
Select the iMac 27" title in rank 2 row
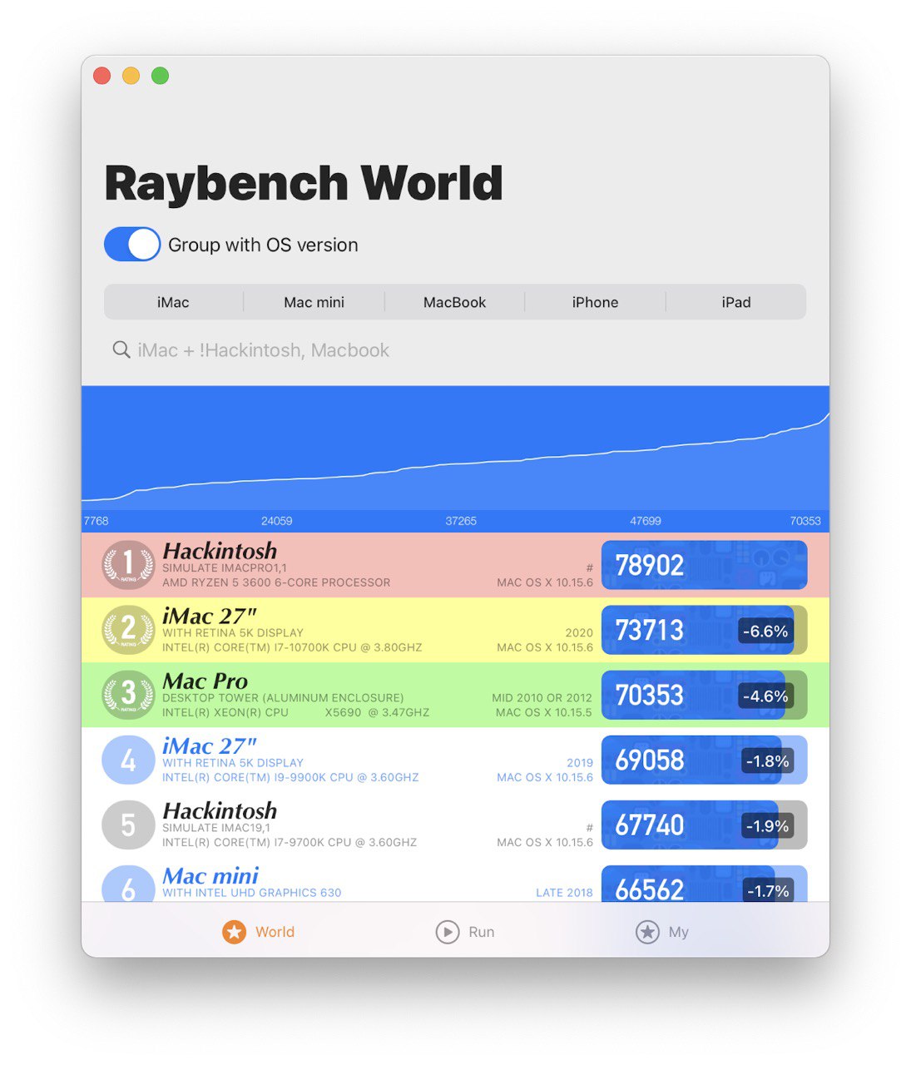[210, 616]
